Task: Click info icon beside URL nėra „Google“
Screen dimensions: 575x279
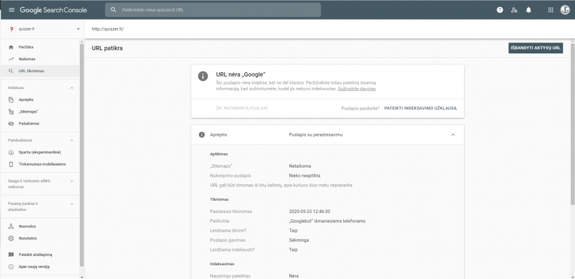Action: point(203,76)
